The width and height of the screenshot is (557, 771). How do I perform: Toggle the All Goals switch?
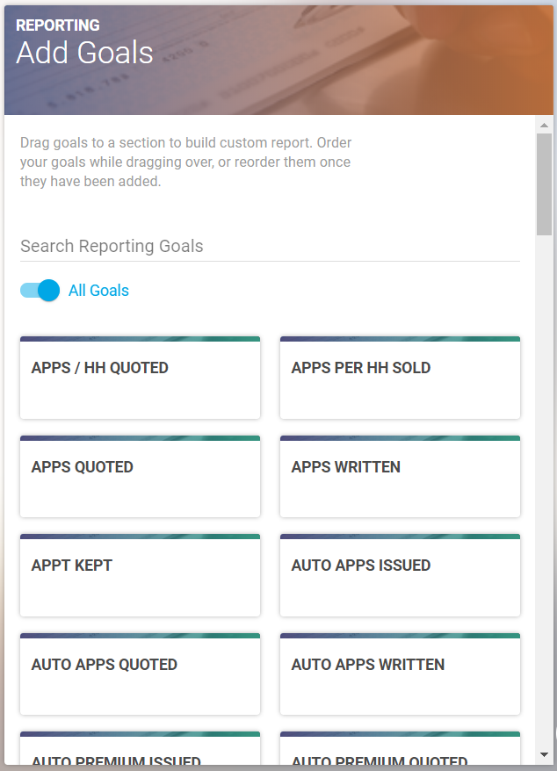[x=40, y=290]
